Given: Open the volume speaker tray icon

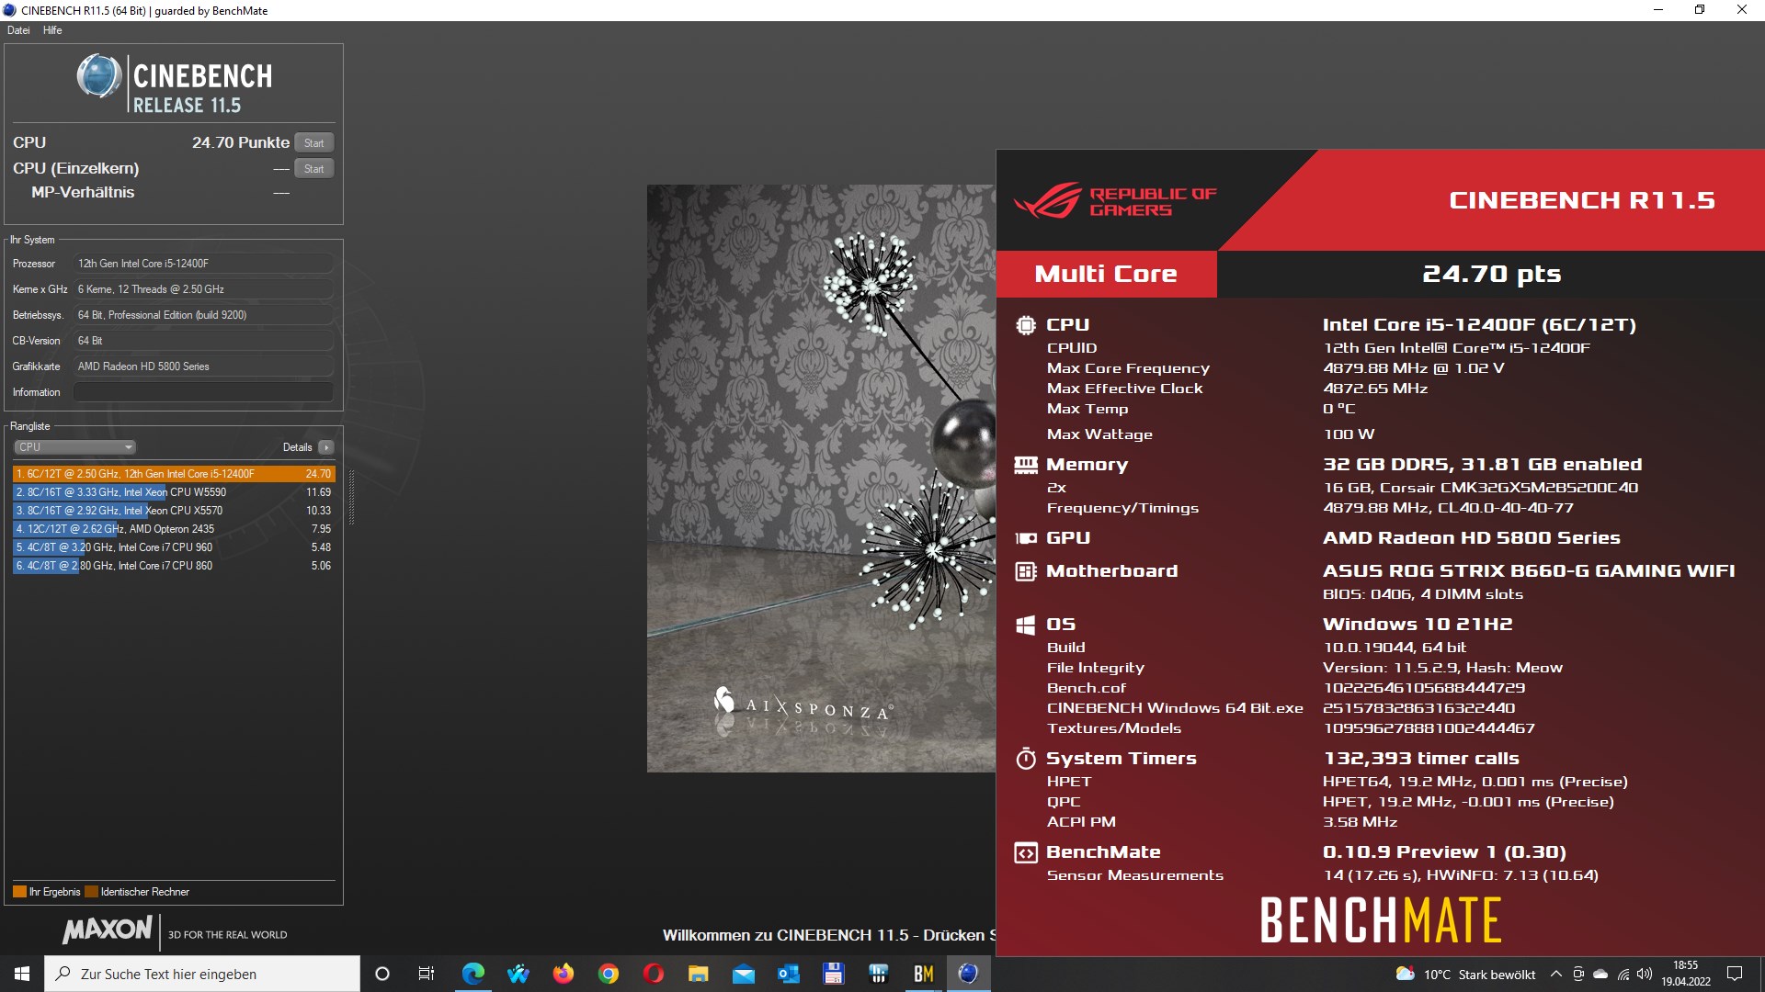Looking at the screenshot, I should (x=1645, y=975).
